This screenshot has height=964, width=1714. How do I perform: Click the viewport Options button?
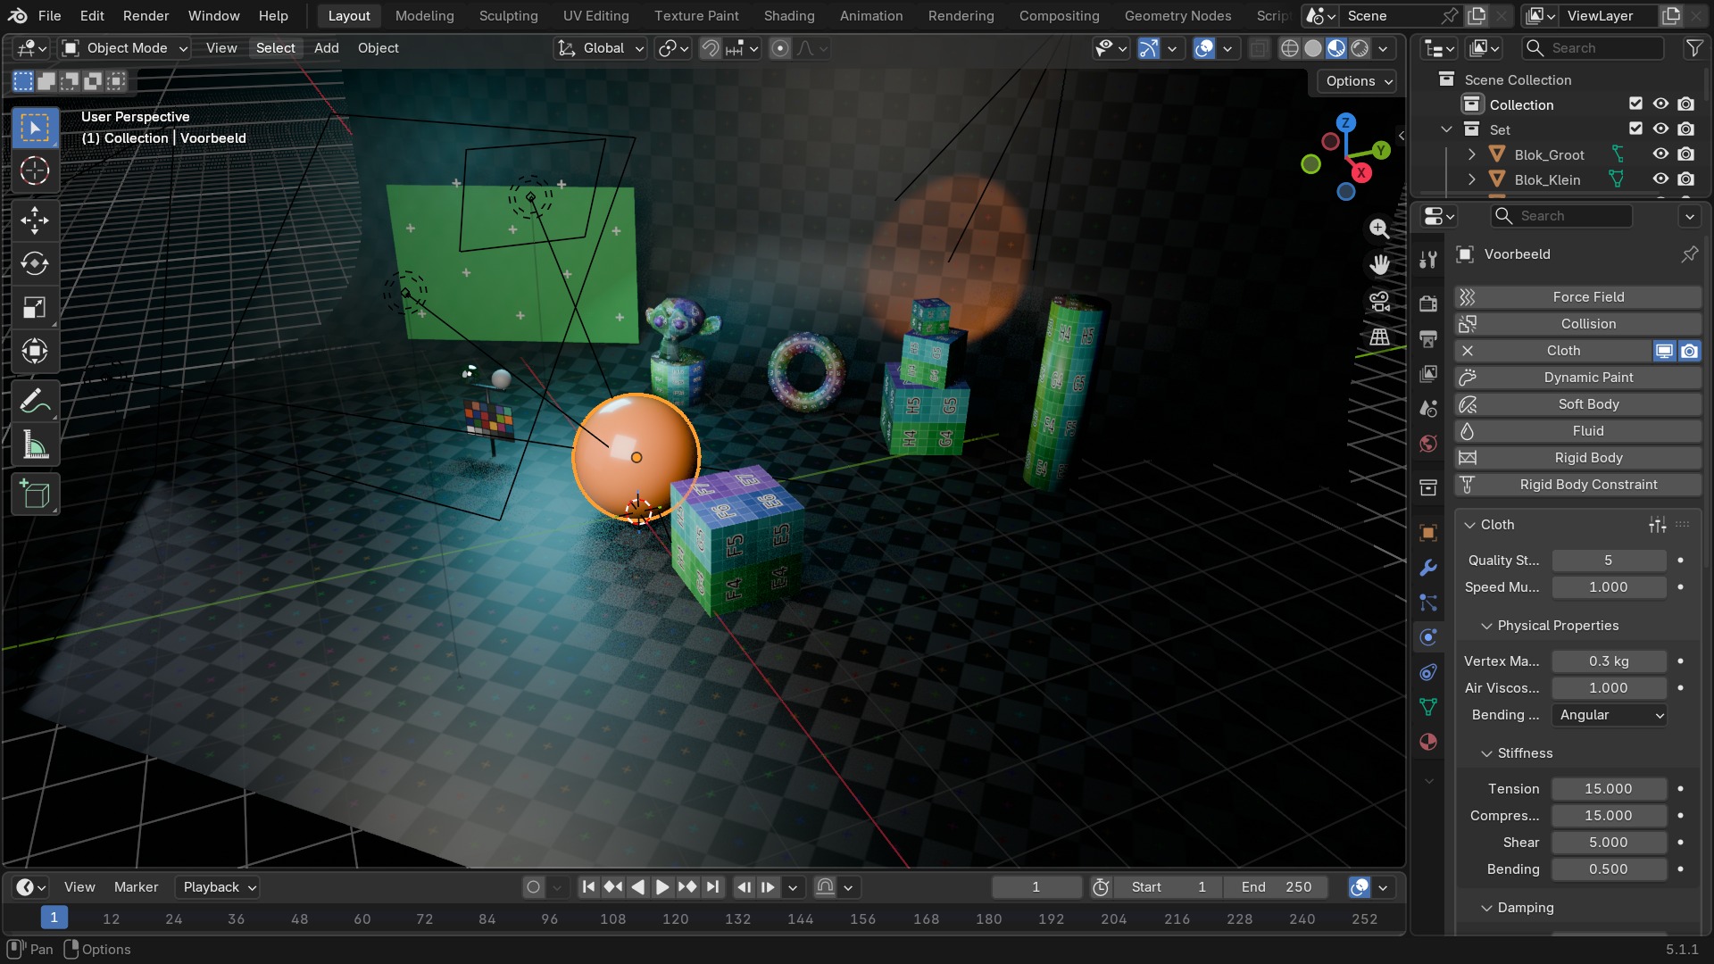1358,81
